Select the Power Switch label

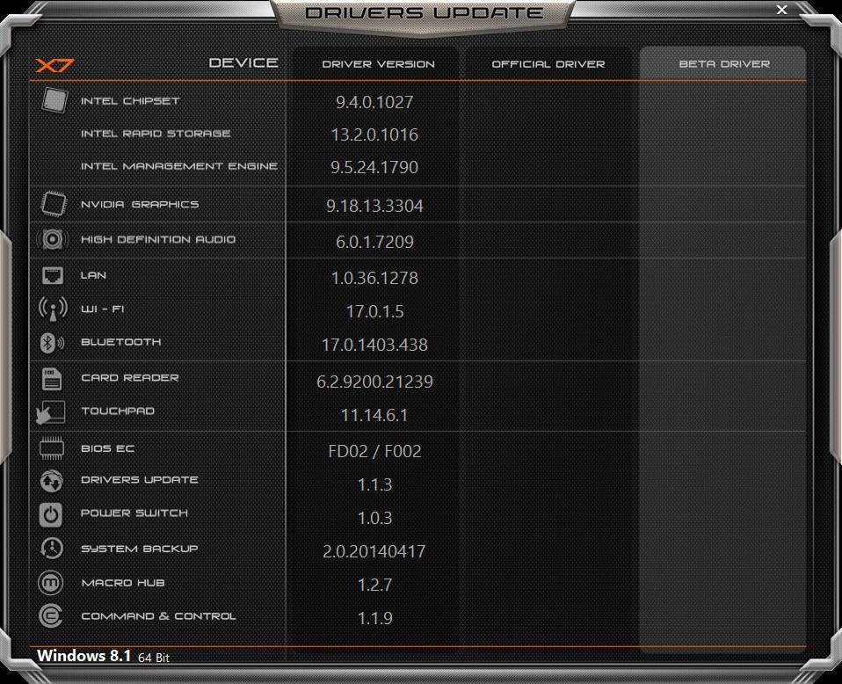pyautogui.click(x=134, y=513)
